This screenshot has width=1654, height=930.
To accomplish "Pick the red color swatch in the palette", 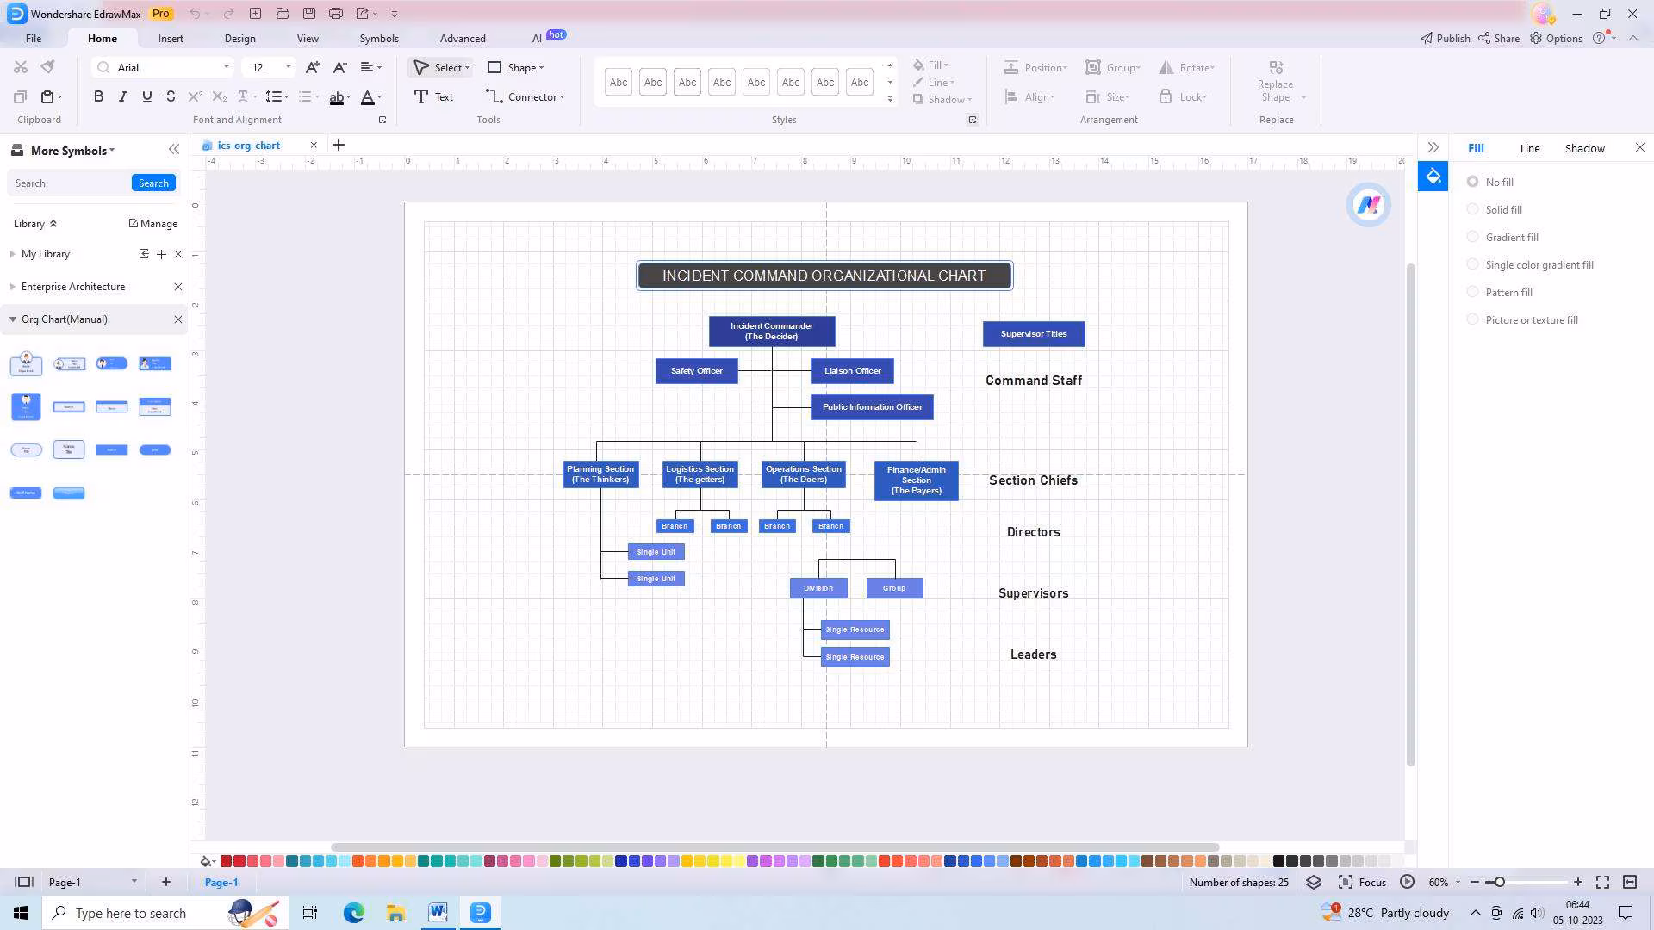I will tap(226, 860).
